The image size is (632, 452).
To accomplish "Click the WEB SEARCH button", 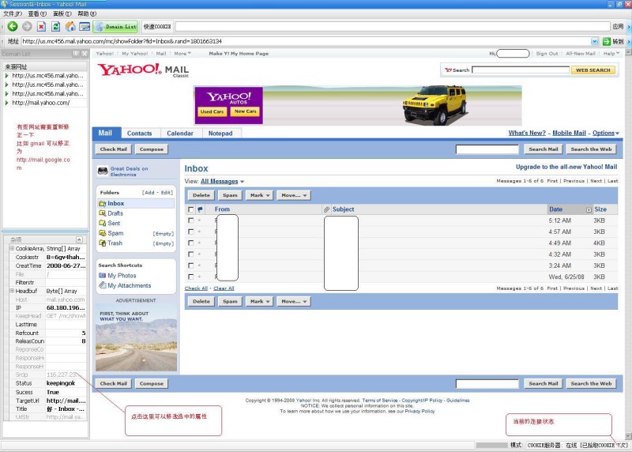I will click(x=593, y=70).
